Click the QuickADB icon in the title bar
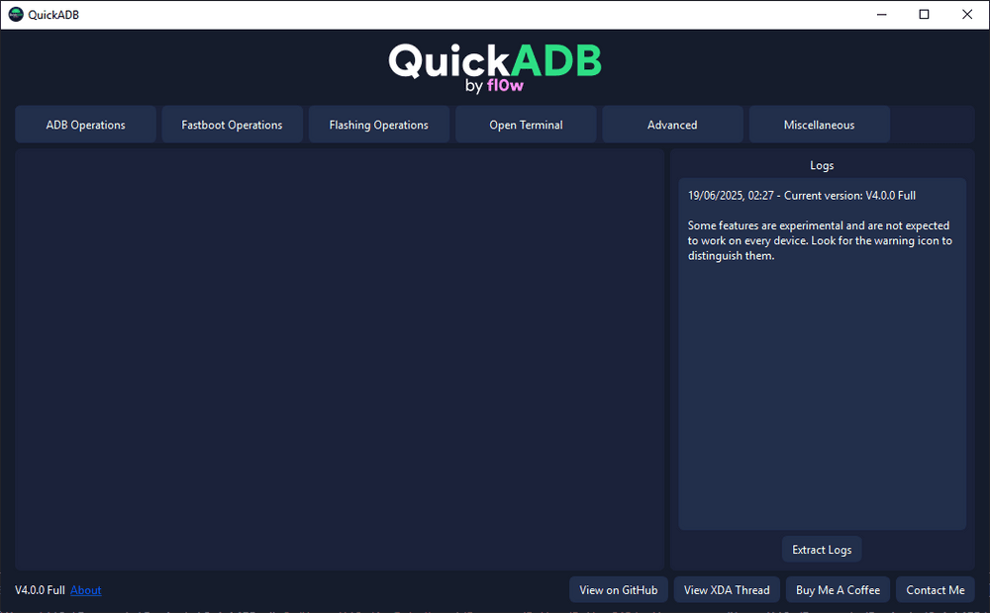The width and height of the screenshot is (990, 613). [15, 14]
